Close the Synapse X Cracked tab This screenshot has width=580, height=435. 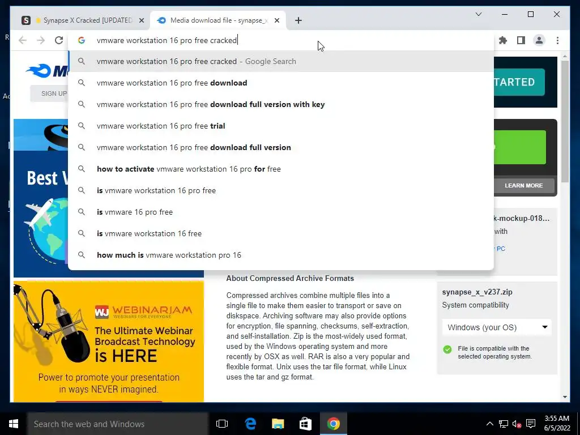coord(141,20)
